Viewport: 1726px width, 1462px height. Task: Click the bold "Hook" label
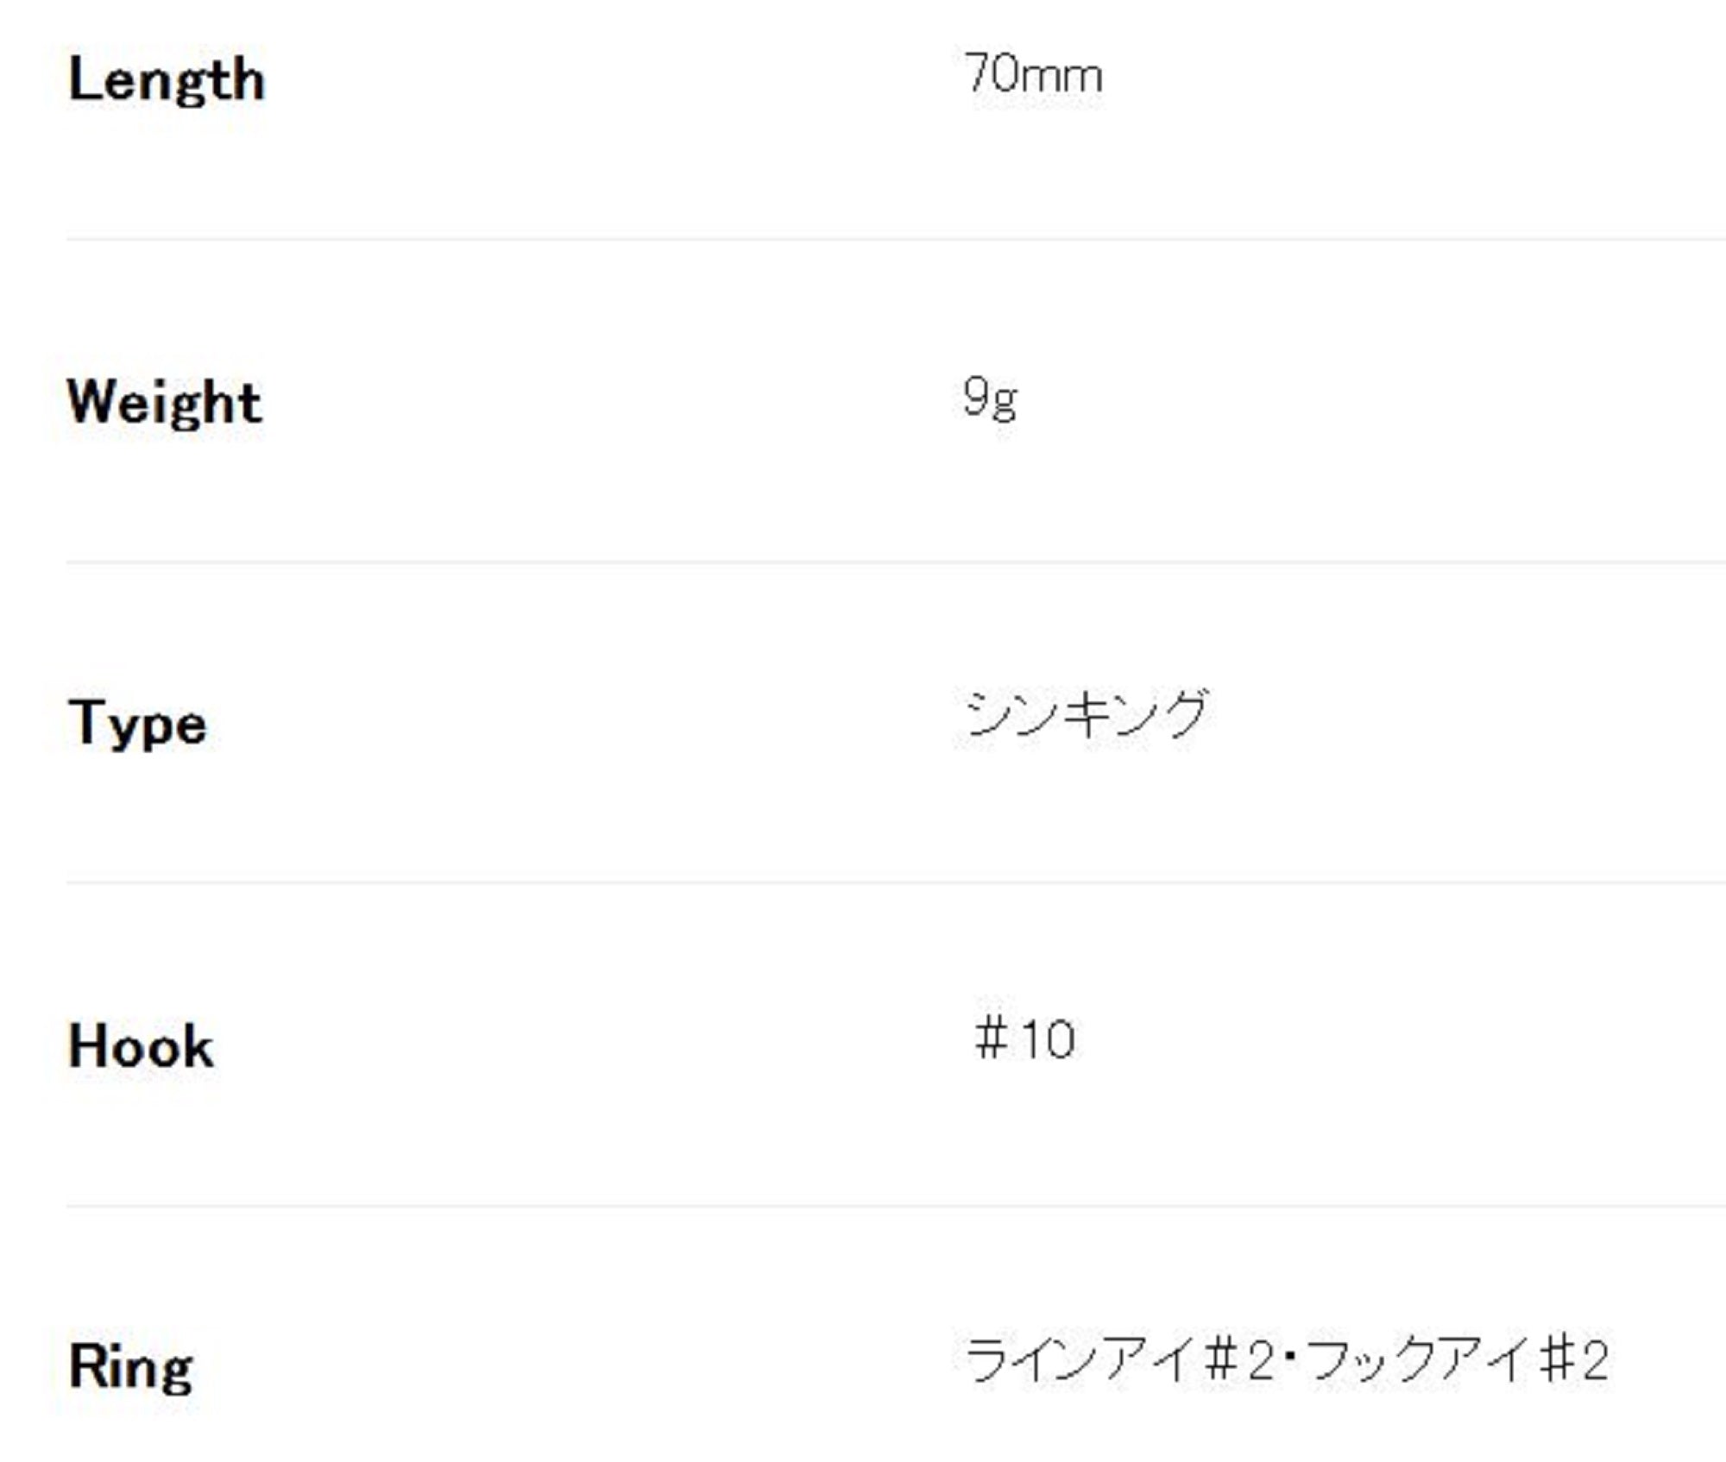[x=141, y=1045]
